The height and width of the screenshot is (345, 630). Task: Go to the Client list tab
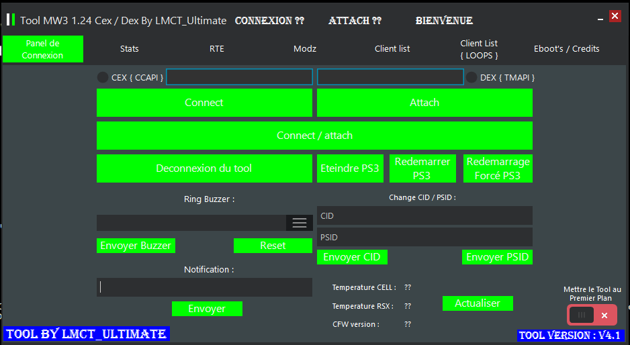(392, 49)
